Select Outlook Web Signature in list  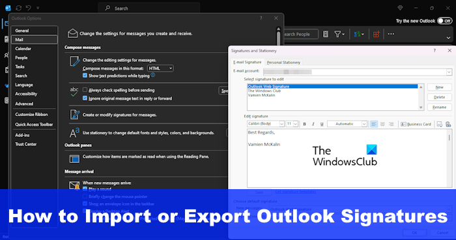click(x=332, y=87)
